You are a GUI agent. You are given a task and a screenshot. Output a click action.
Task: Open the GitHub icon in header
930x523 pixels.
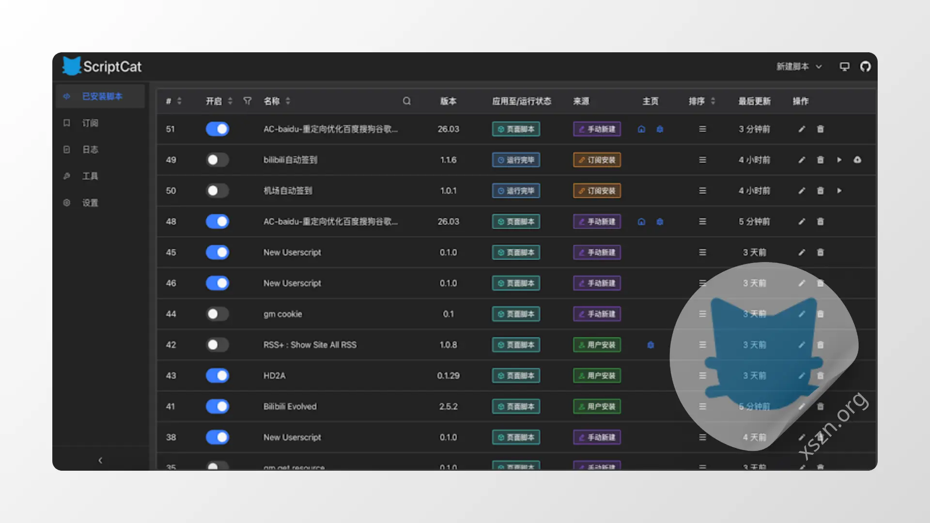coord(865,67)
